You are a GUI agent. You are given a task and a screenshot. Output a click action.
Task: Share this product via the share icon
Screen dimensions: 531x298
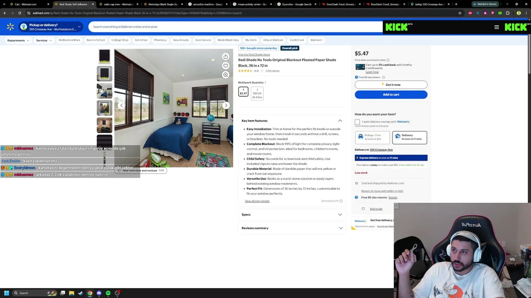226,56
